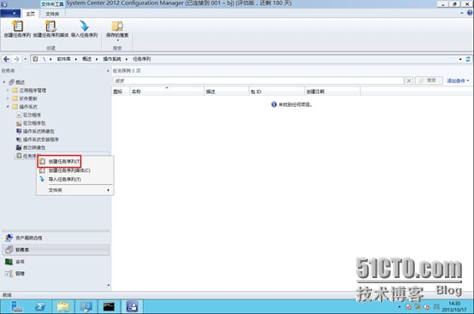
Task: Click the Forward navigation arrow
Action: 16,59
